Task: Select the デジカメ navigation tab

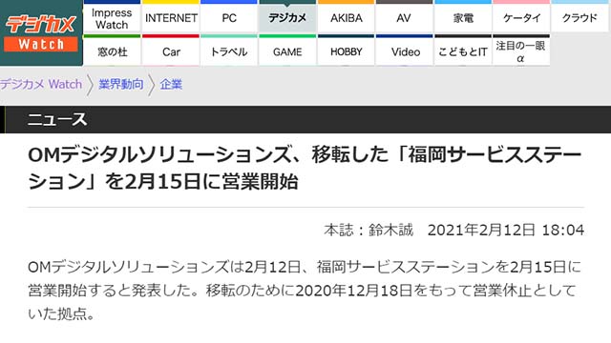Action: (287, 17)
